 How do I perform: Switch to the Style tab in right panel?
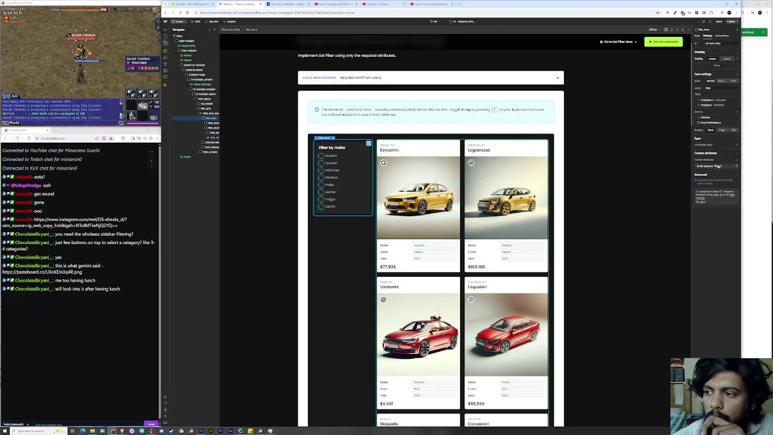click(698, 36)
